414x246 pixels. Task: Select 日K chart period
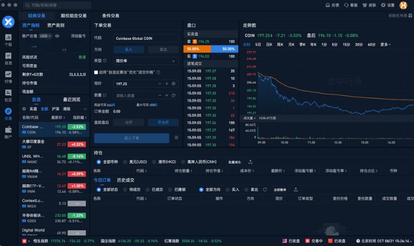[x=269, y=44]
